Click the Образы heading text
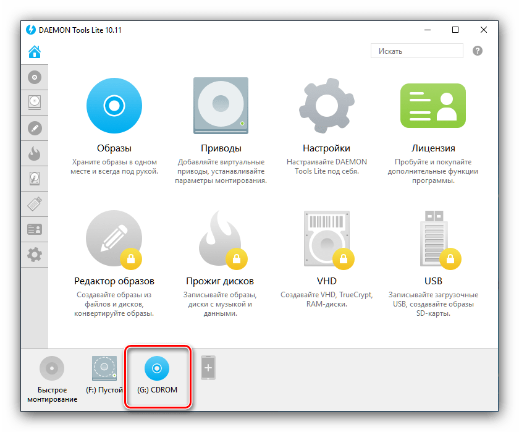The height and width of the screenshot is (432, 519). point(114,148)
